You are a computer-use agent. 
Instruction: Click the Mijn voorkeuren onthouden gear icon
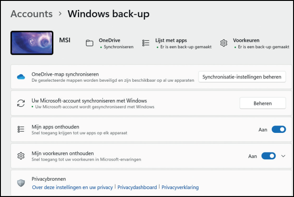[20, 156]
